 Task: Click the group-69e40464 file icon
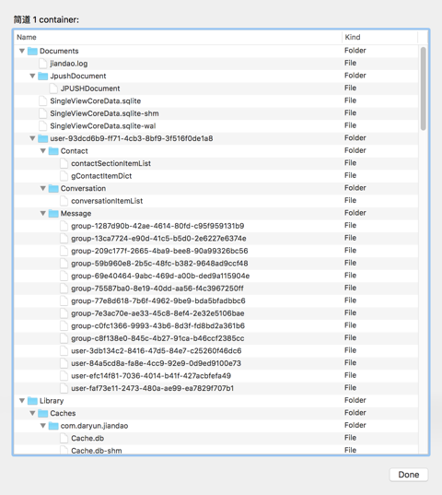(x=64, y=276)
